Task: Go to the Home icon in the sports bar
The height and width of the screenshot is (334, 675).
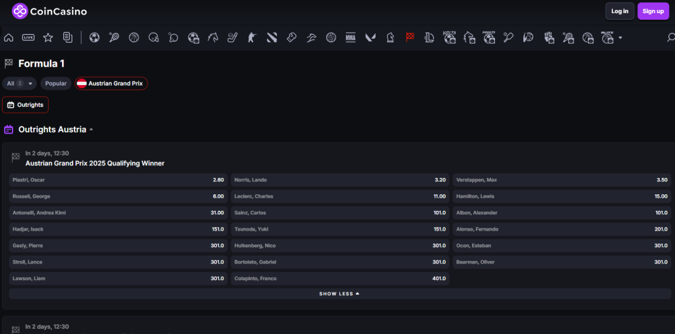Action: (x=8, y=38)
